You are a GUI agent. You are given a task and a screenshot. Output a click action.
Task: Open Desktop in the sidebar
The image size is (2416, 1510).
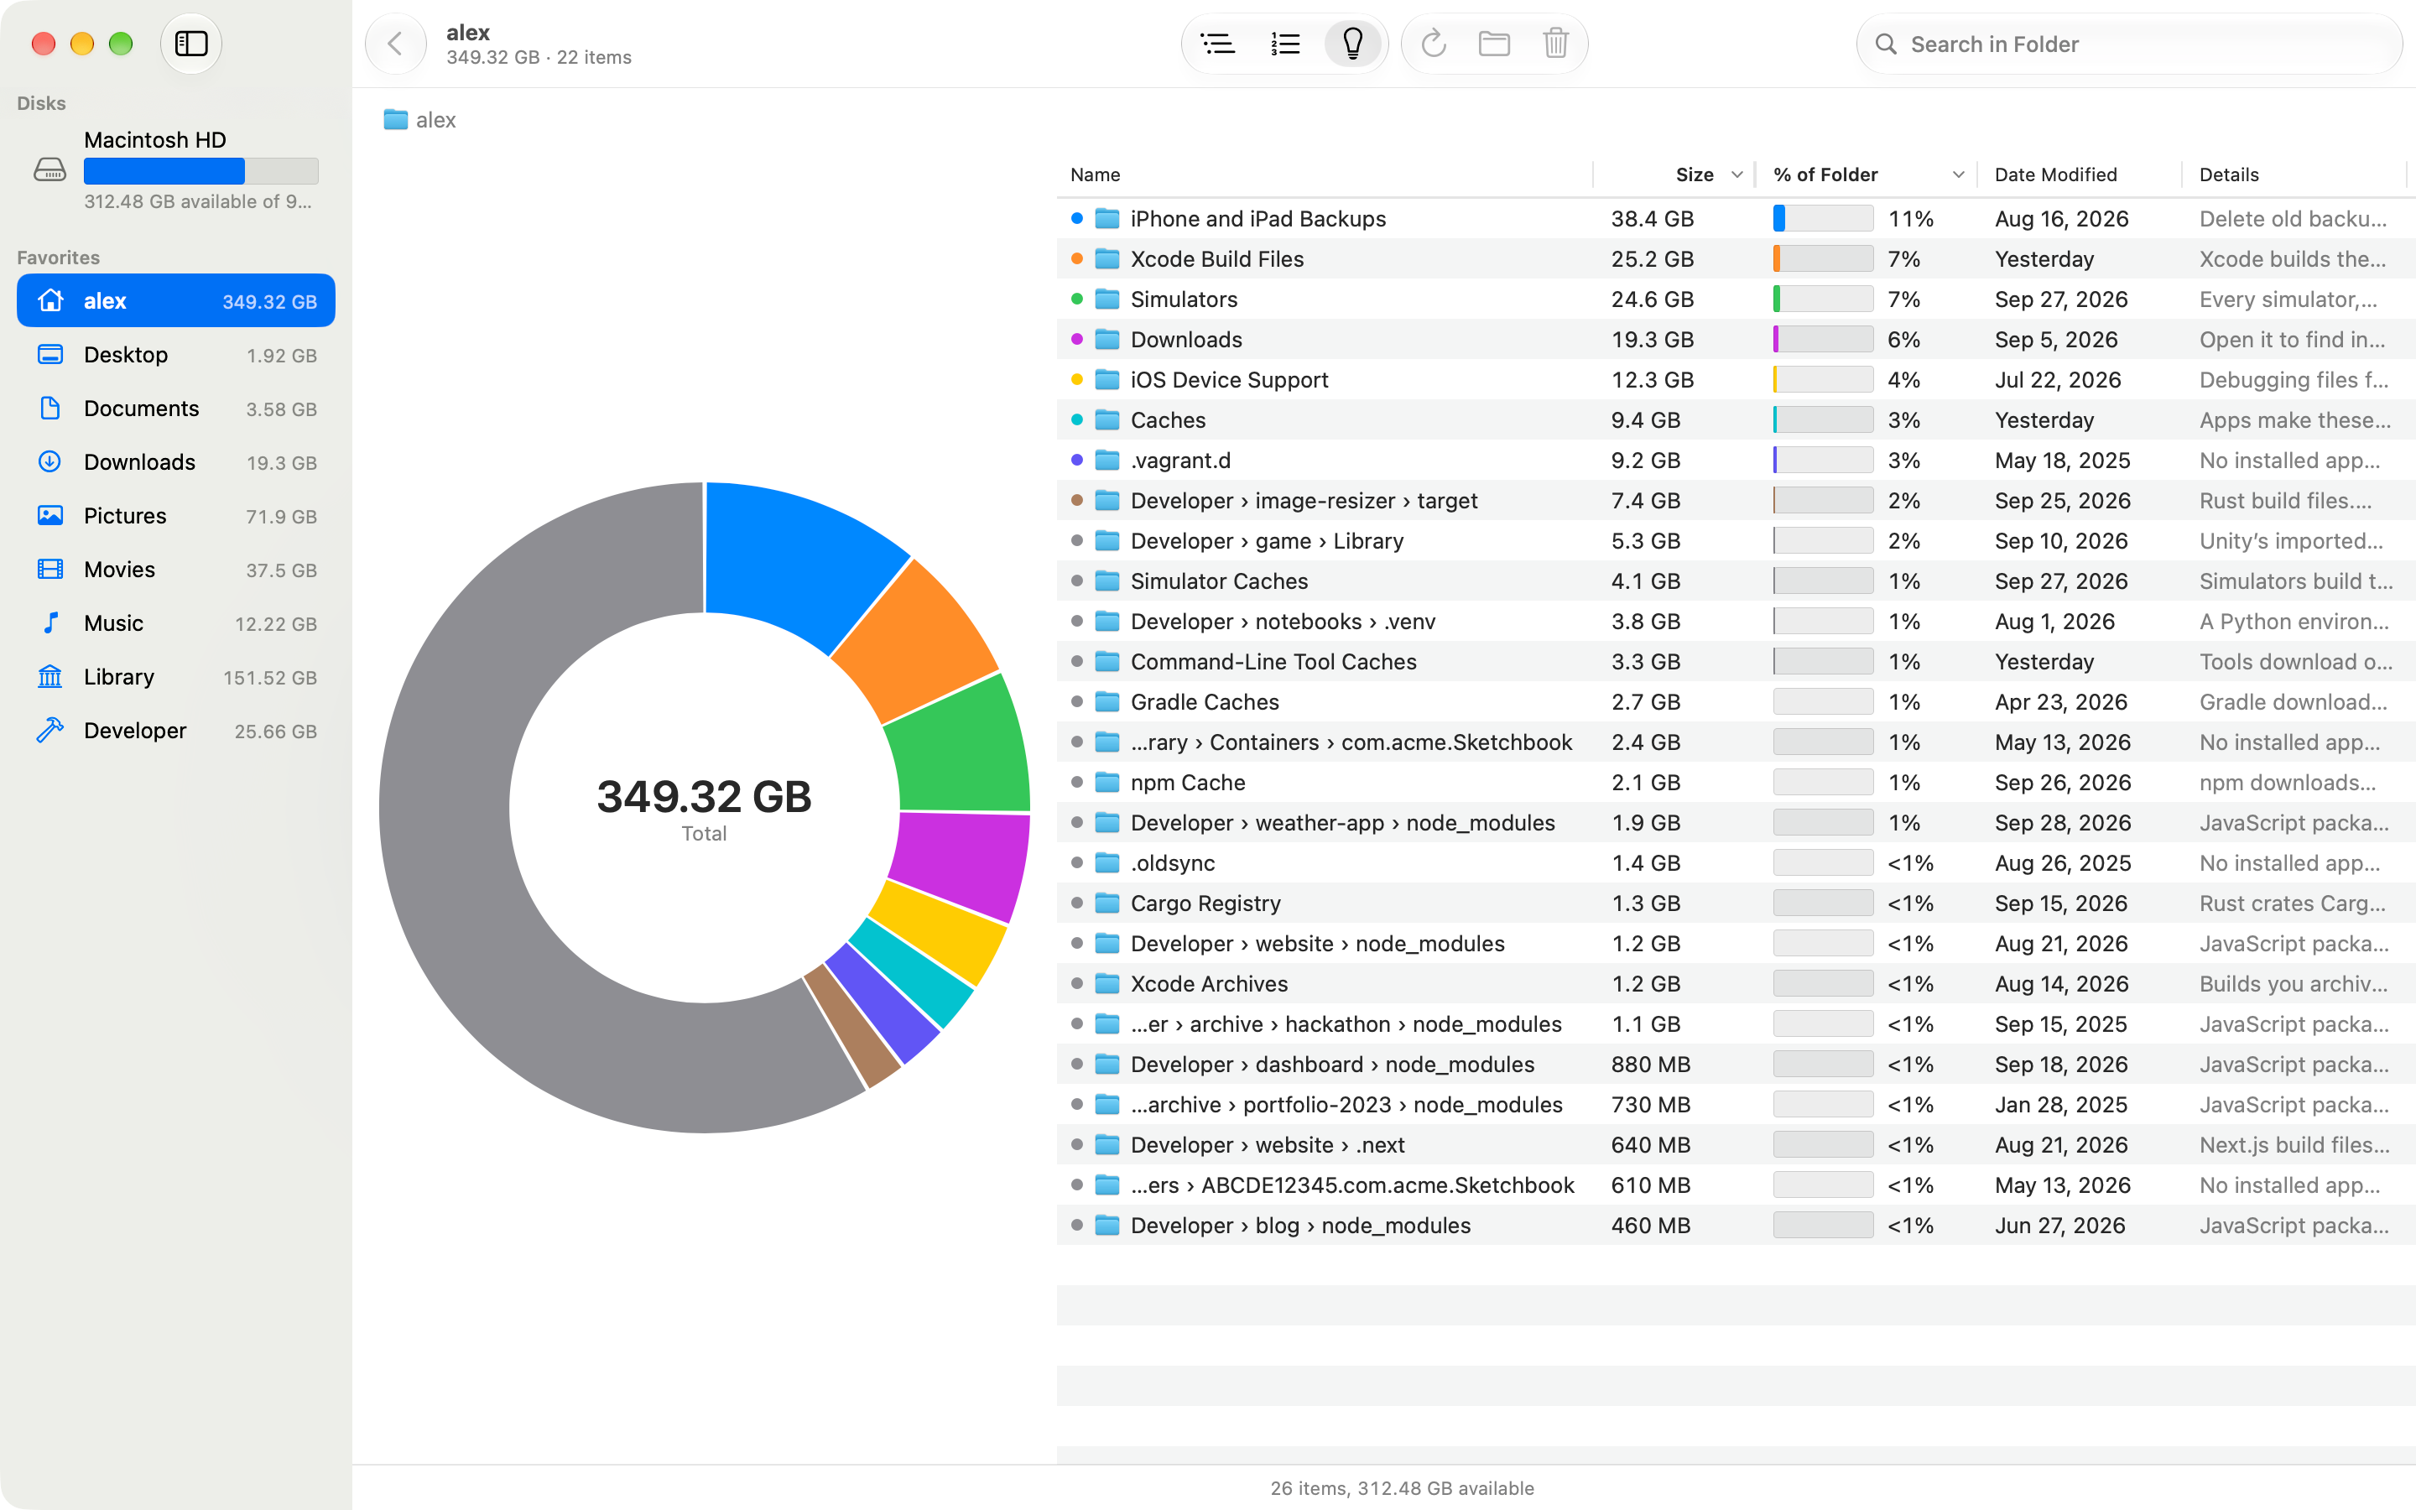point(175,355)
